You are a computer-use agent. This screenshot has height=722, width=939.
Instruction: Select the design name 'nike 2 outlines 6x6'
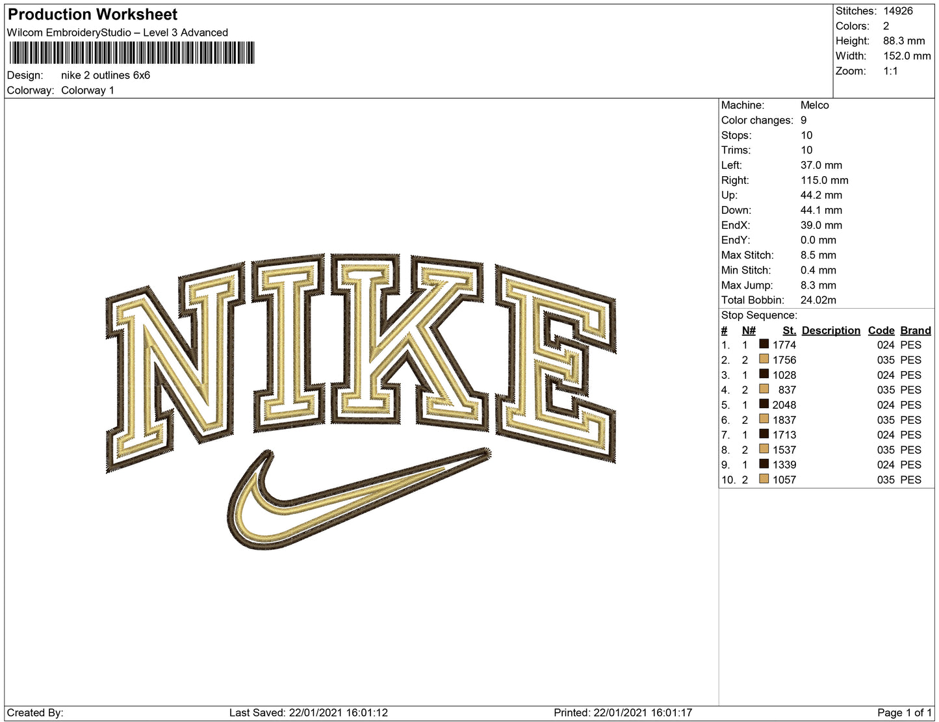coord(105,75)
